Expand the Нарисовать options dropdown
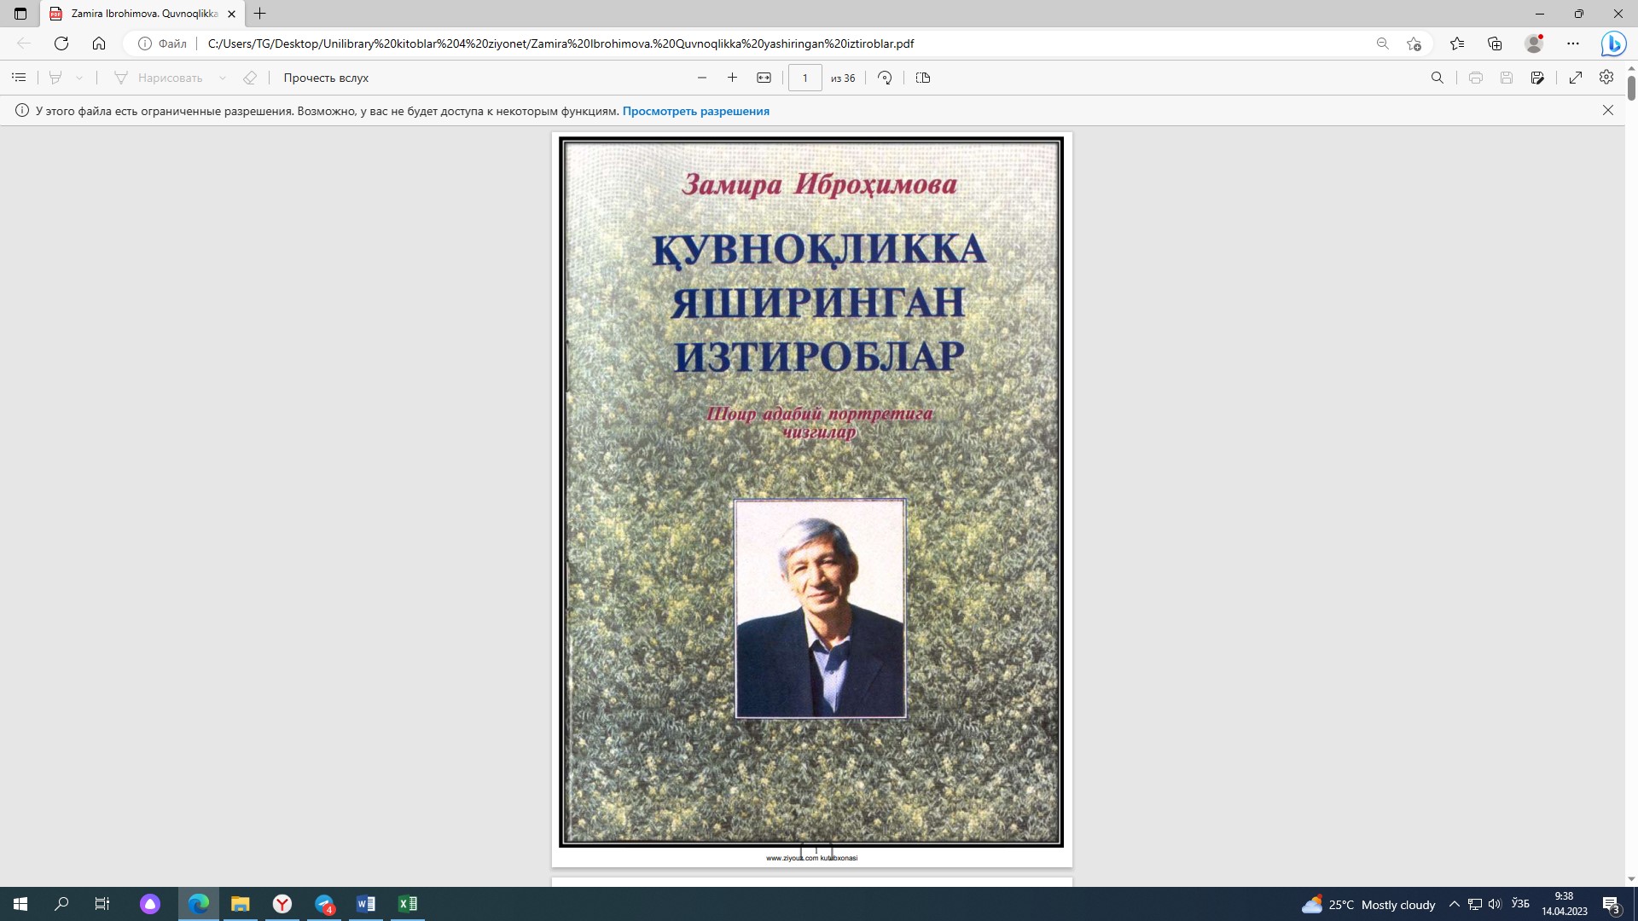This screenshot has width=1638, height=921. pos(224,78)
